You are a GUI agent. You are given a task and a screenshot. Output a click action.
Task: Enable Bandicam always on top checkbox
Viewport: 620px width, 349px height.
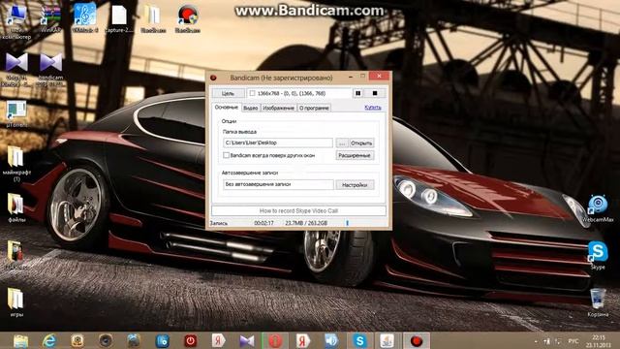tap(226, 155)
